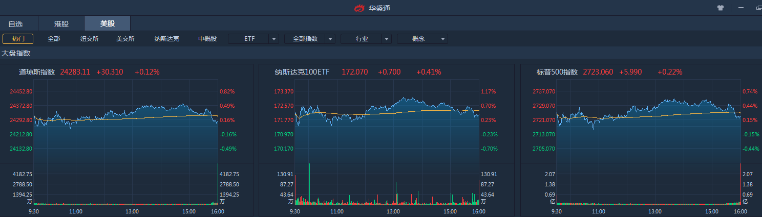The width and height of the screenshot is (762, 217).
Task: Switch to the 港股 tab
Action: (x=61, y=24)
